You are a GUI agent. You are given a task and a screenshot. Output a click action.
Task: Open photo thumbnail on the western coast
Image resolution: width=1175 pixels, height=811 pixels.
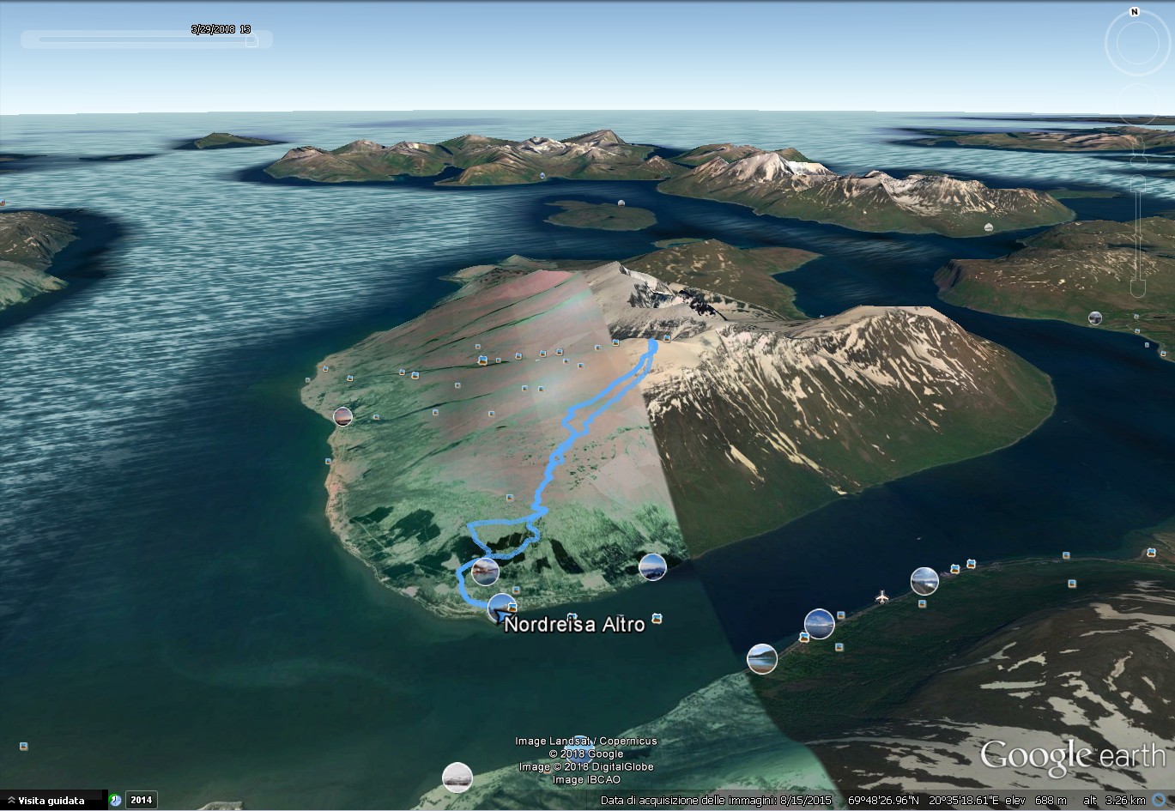(342, 417)
